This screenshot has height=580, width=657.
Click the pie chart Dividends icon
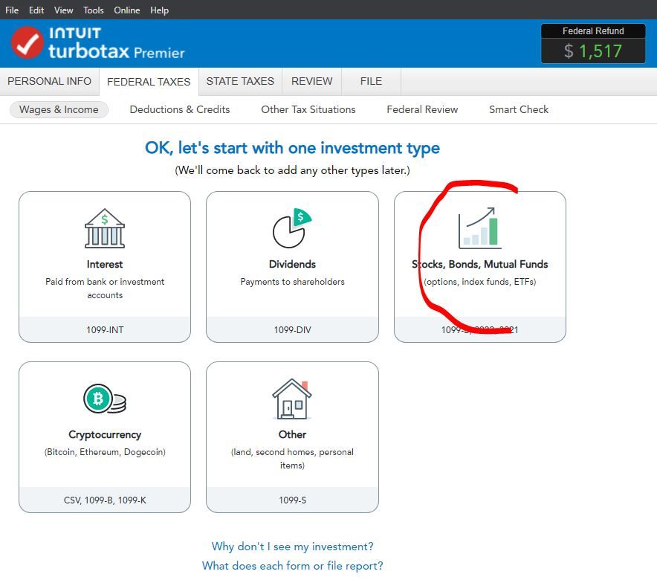pos(292,228)
